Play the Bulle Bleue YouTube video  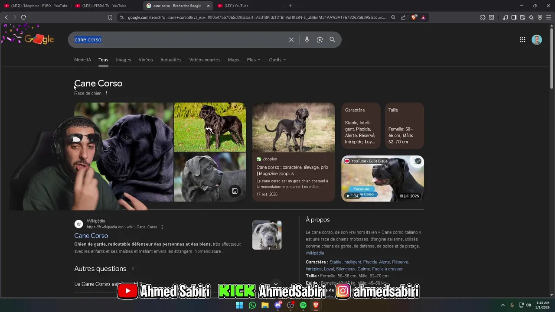pos(382,179)
